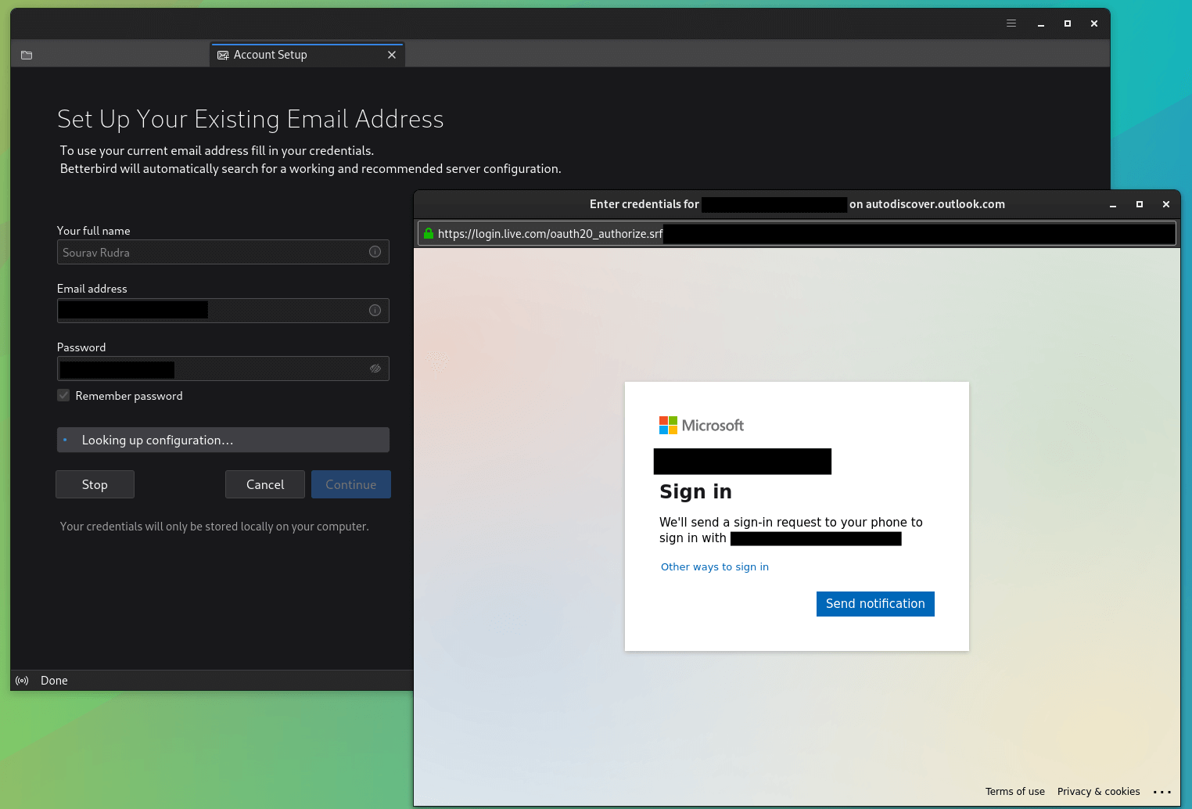Click the connection status icon in status bar
The image size is (1192, 809).
[x=22, y=681]
